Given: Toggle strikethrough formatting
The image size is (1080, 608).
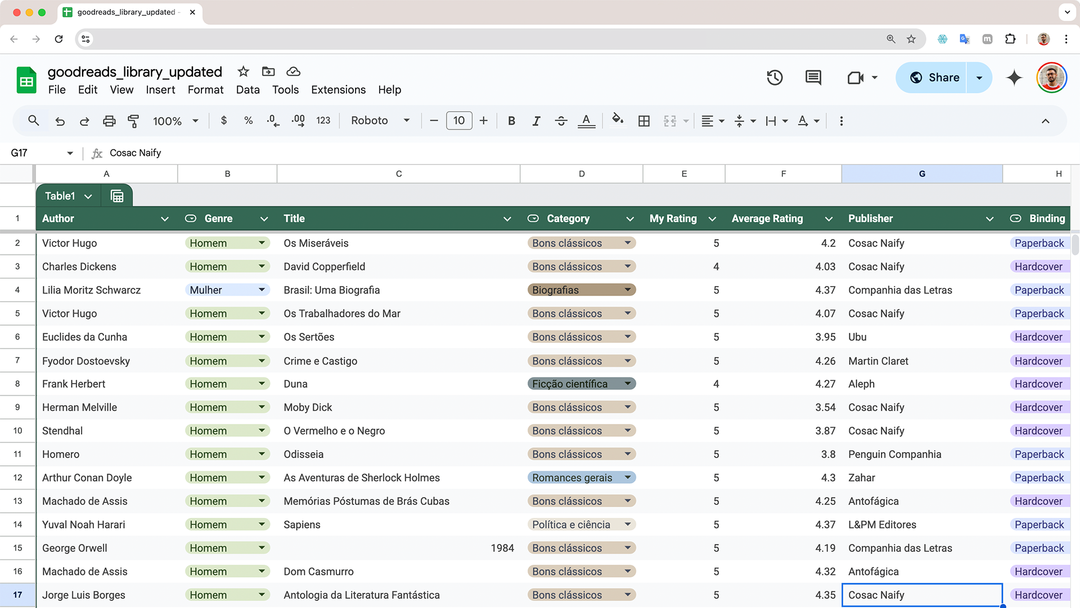Looking at the screenshot, I should point(561,121).
